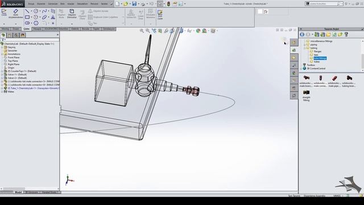Viewport: 364px width, 205px height.
Task: Open the FeatureManager design tree tab
Action: click(x=3, y=35)
